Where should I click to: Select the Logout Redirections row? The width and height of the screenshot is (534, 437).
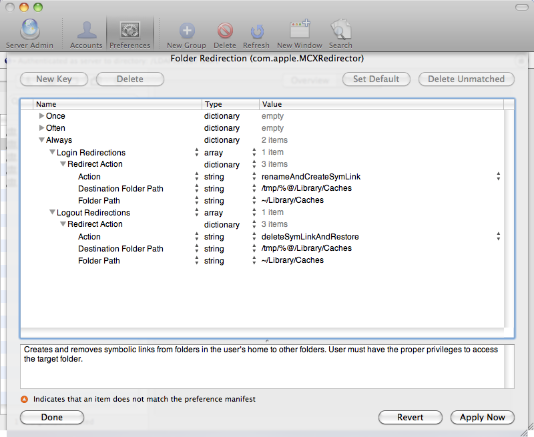click(262, 212)
